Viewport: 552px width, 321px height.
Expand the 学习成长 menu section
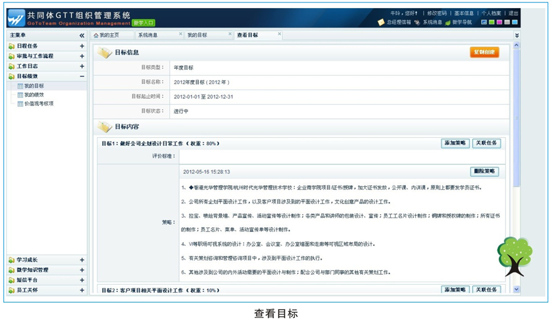coord(82,260)
